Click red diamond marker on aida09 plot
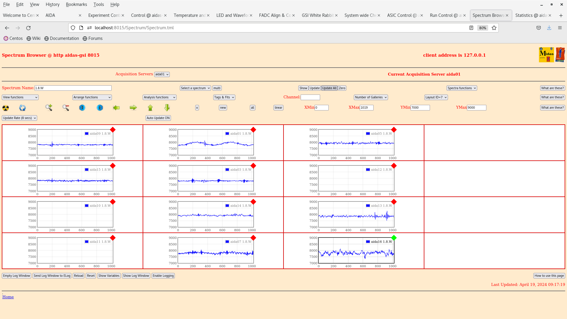Image resolution: width=567 pixels, height=319 pixels. (x=113, y=130)
